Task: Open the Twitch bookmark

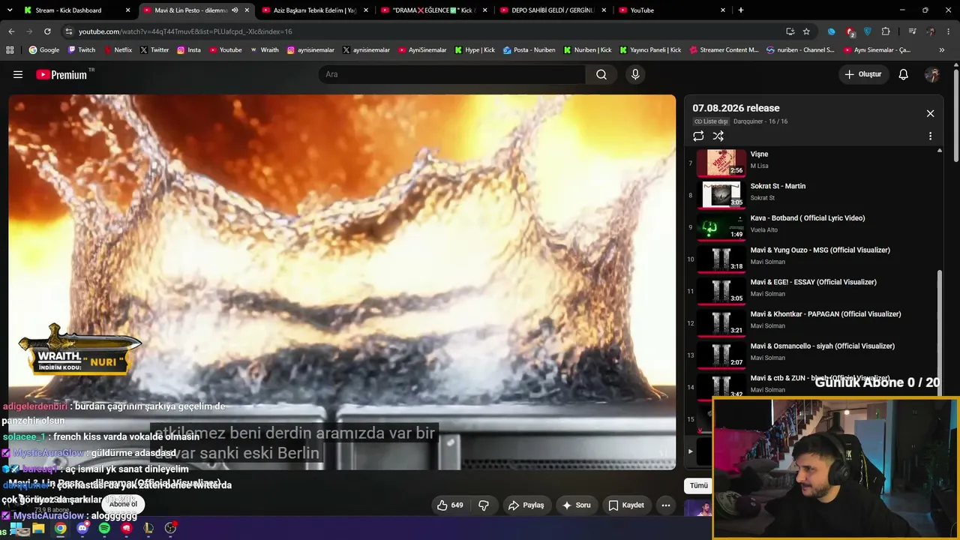Action: 81,50
